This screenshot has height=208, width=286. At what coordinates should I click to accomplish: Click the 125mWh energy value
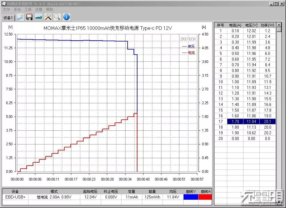point(152,197)
